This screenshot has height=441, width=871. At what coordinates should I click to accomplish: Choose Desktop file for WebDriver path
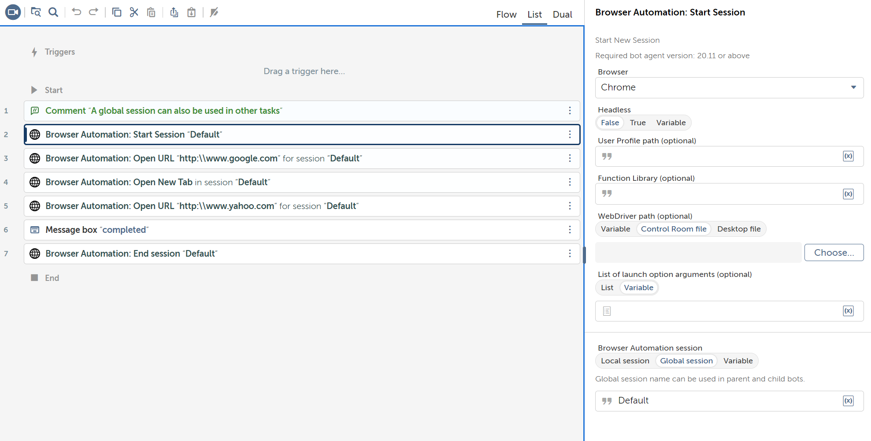[739, 229]
